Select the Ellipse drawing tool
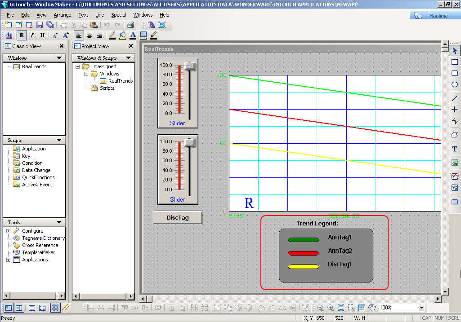The height and width of the screenshot is (322, 461). point(455,84)
